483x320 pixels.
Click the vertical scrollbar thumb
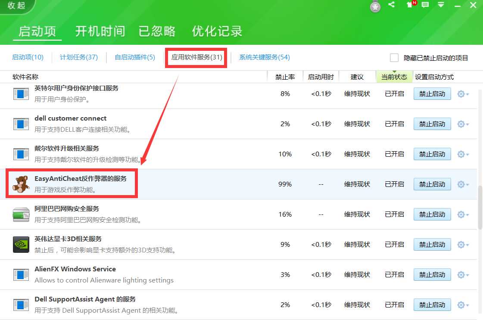pyautogui.click(x=480, y=208)
